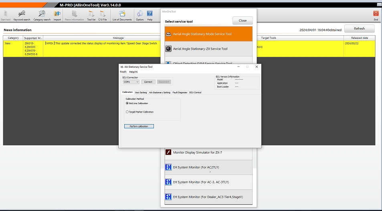Viewport: 382px width, 211px height.
Task: Launch EH System Monitor (For AC2TLY)
Action: (208, 167)
